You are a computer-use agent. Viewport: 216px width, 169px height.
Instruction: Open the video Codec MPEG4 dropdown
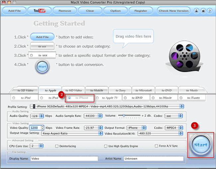[x=174, y=128]
